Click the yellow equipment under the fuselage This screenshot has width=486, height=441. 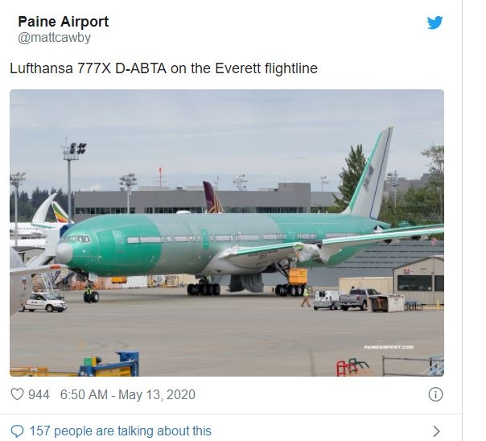click(x=297, y=276)
